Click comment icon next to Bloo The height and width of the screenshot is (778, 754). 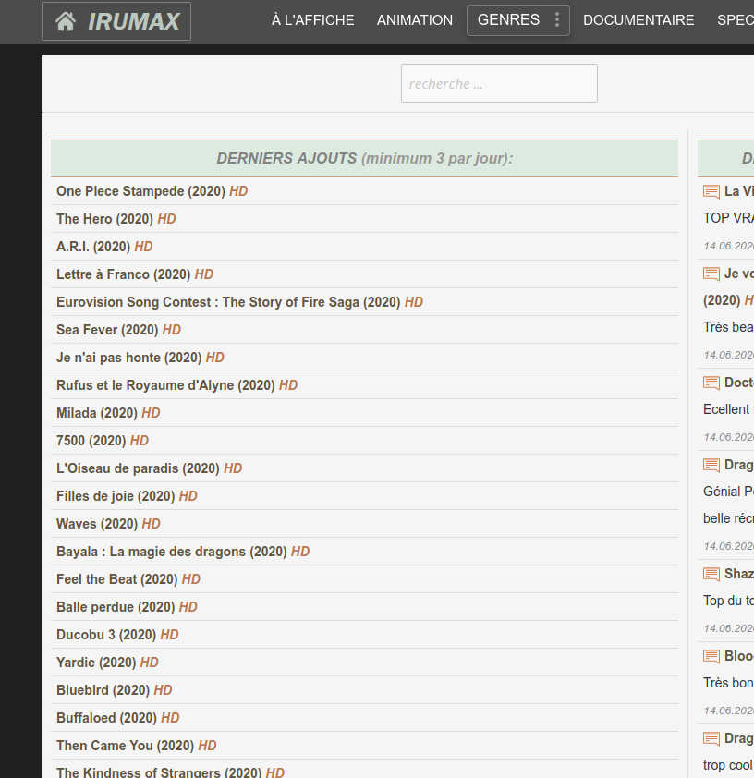coord(711,657)
